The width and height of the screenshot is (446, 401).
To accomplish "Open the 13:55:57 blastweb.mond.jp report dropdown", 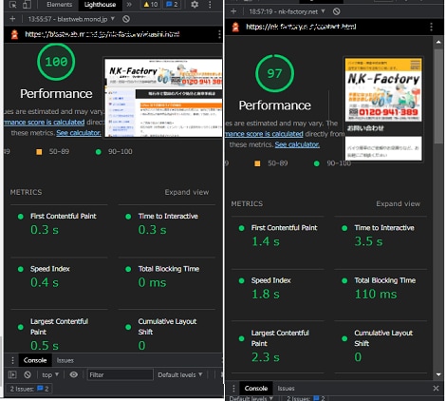I will click(x=71, y=19).
